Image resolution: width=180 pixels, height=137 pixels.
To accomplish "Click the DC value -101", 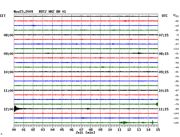I will pos(176,118).
